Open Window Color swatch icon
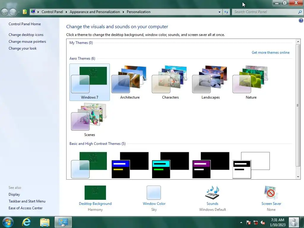The image size is (304, 228). coord(154,192)
